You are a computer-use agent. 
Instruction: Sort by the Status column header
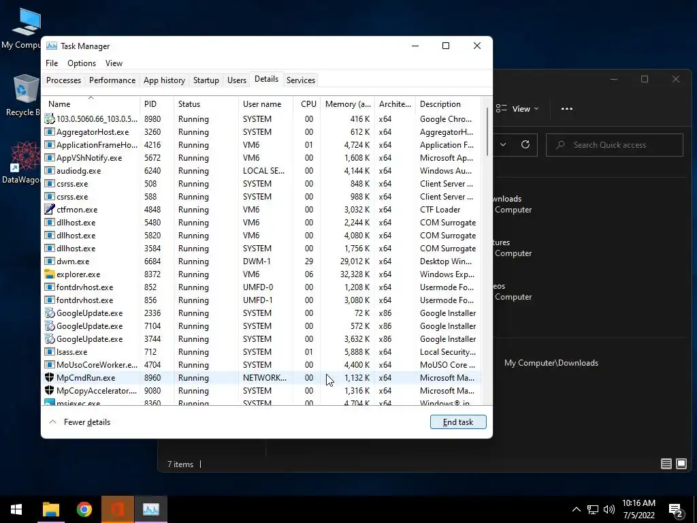[206, 104]
